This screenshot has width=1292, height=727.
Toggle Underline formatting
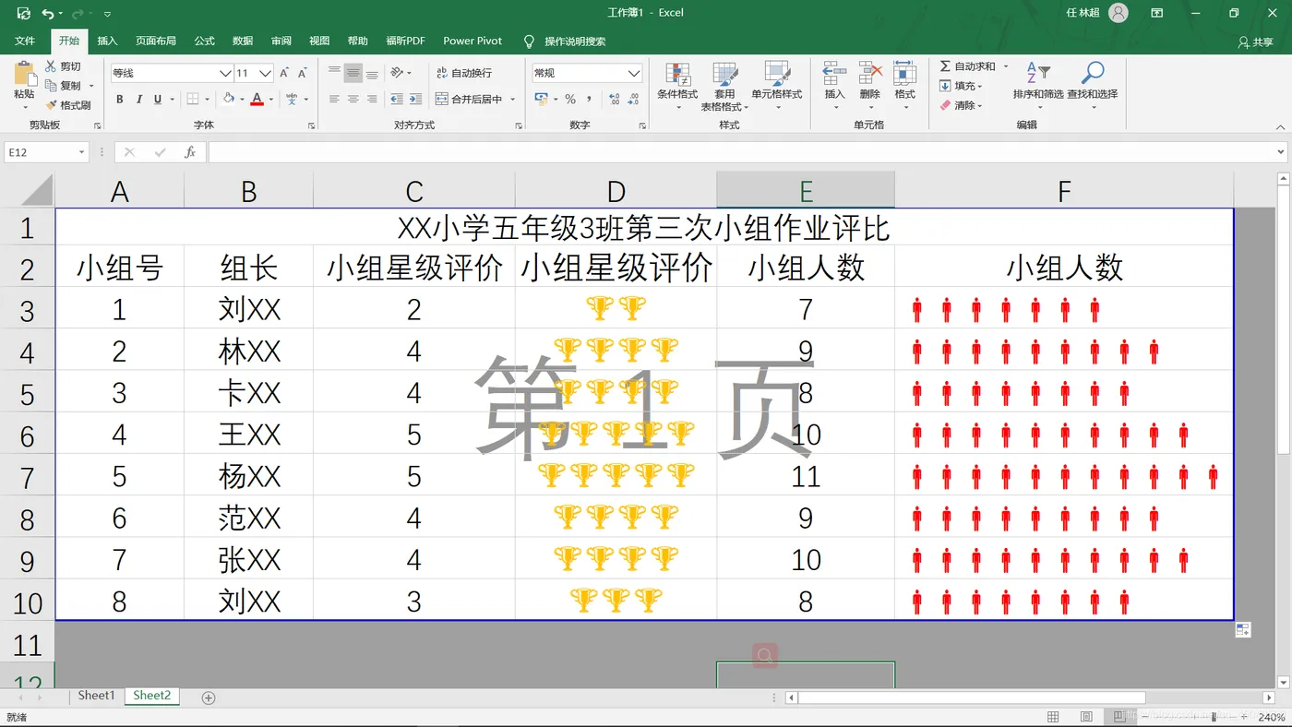point(159,99)
